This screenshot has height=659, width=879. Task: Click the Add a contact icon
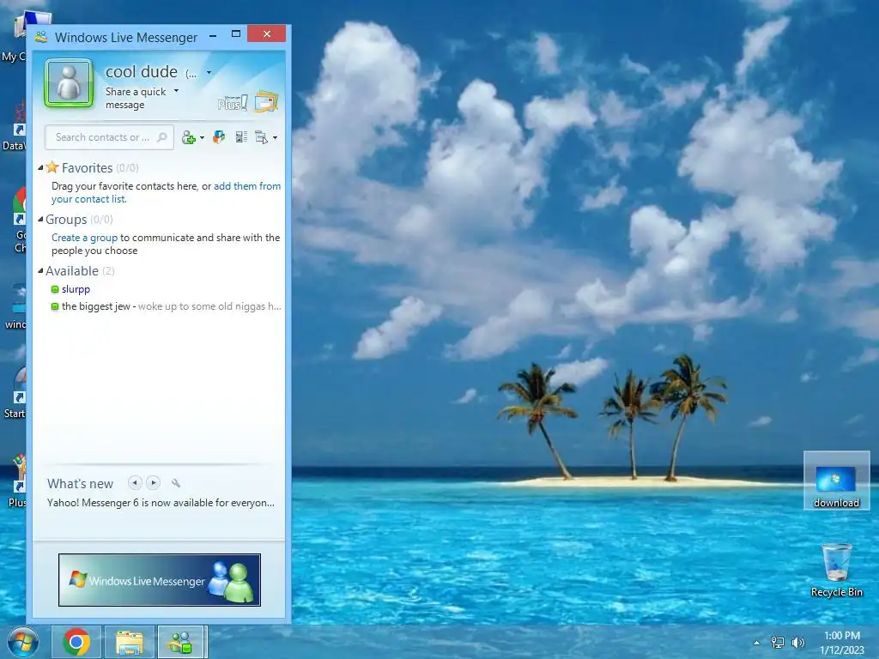(189, 137)
